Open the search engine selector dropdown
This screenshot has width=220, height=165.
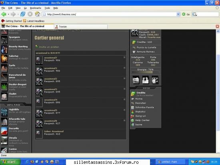pos(195,14)
